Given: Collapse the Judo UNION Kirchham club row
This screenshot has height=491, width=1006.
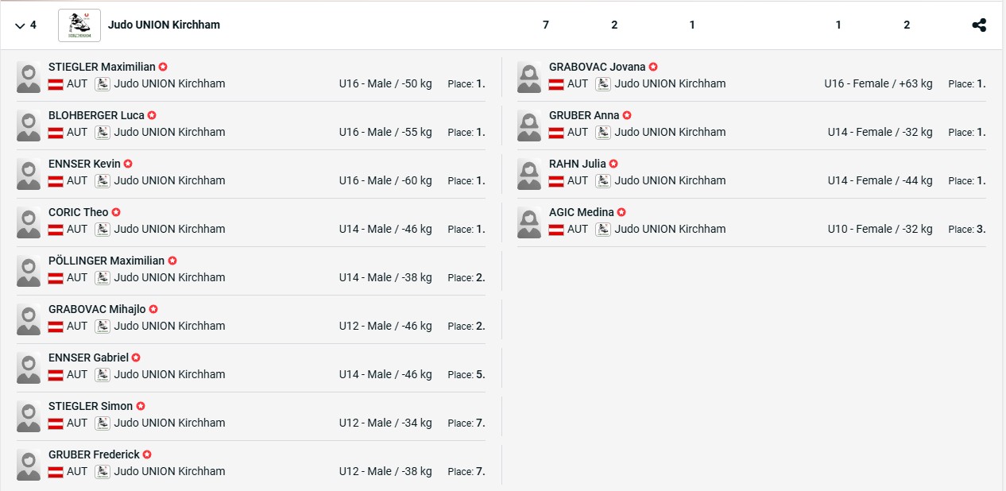Looking at the screenshot, I should click(20, 25).
